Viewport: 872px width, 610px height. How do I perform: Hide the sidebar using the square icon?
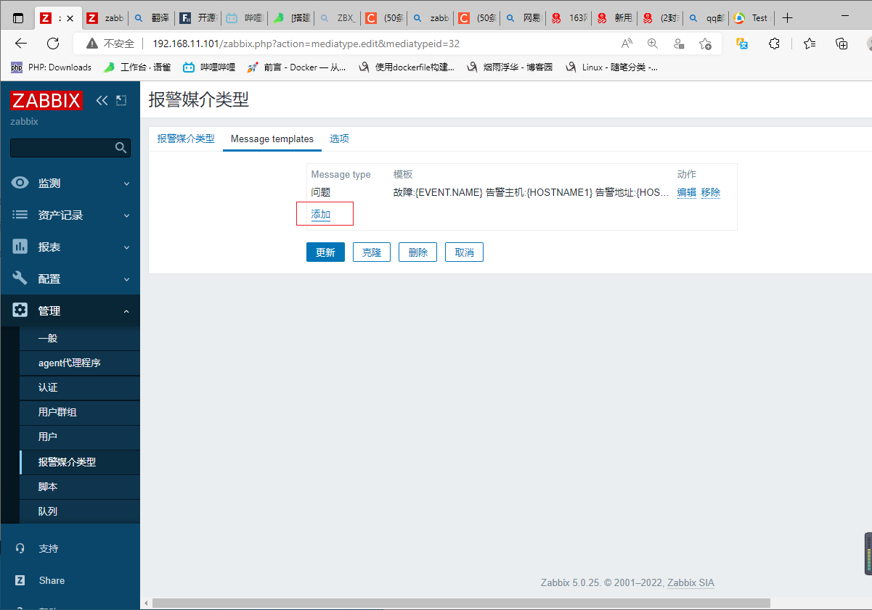tap(121, 100)
